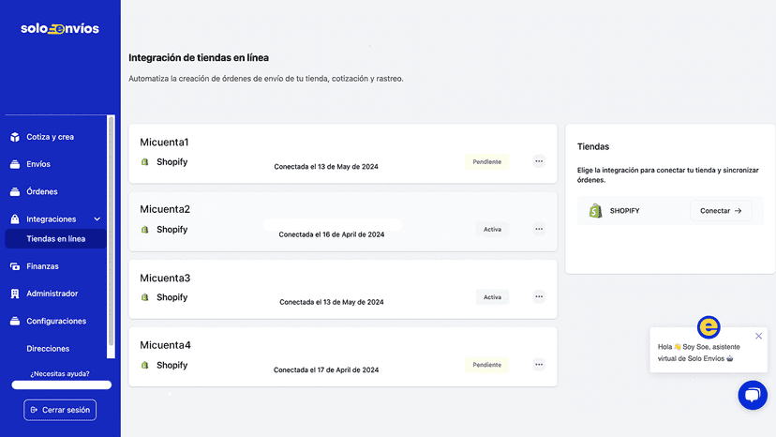Click the Finanzas wallet icon
Screen dimensions: 776x437
pyautogui.click(x=15, y=266)
